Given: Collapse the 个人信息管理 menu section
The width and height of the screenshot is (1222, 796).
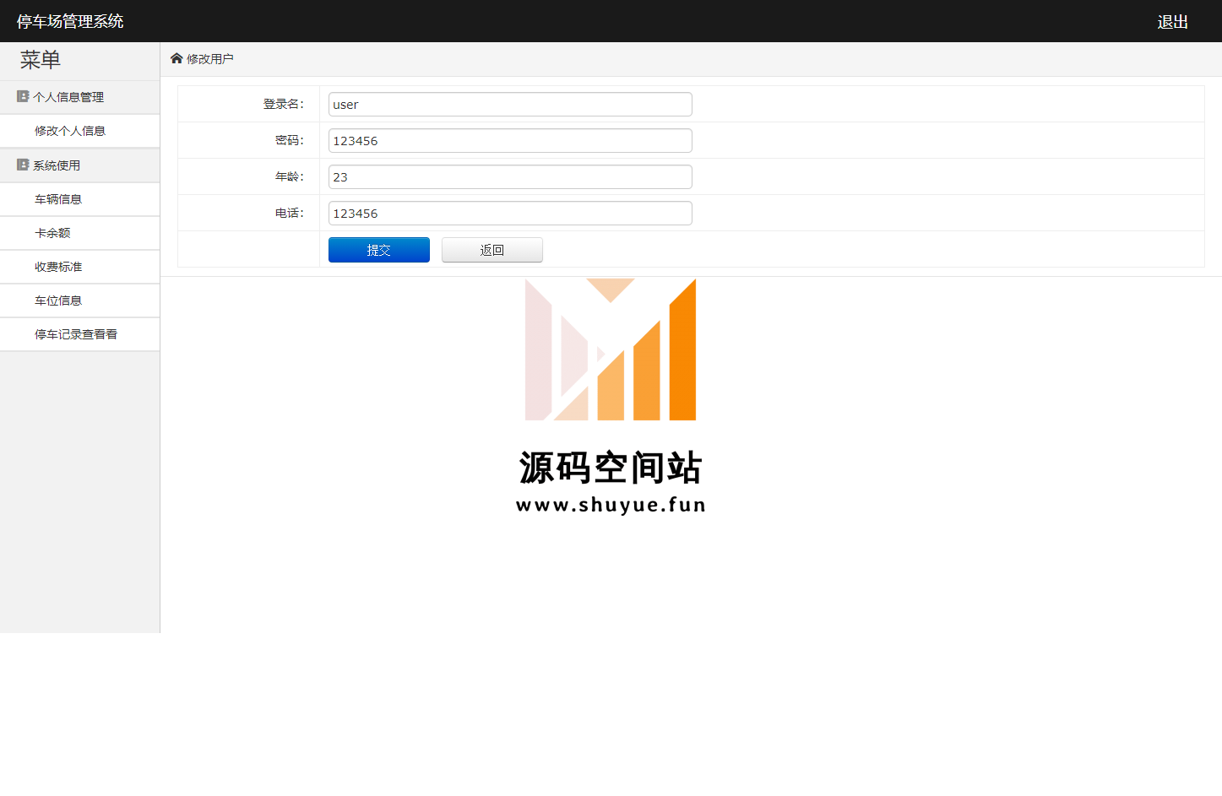Looking at the screenshot, I should [79, 97].
